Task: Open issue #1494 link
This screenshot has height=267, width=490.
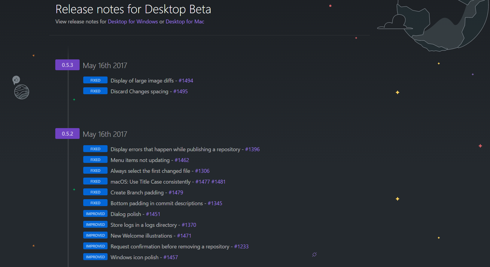Action: click(186, 81)
